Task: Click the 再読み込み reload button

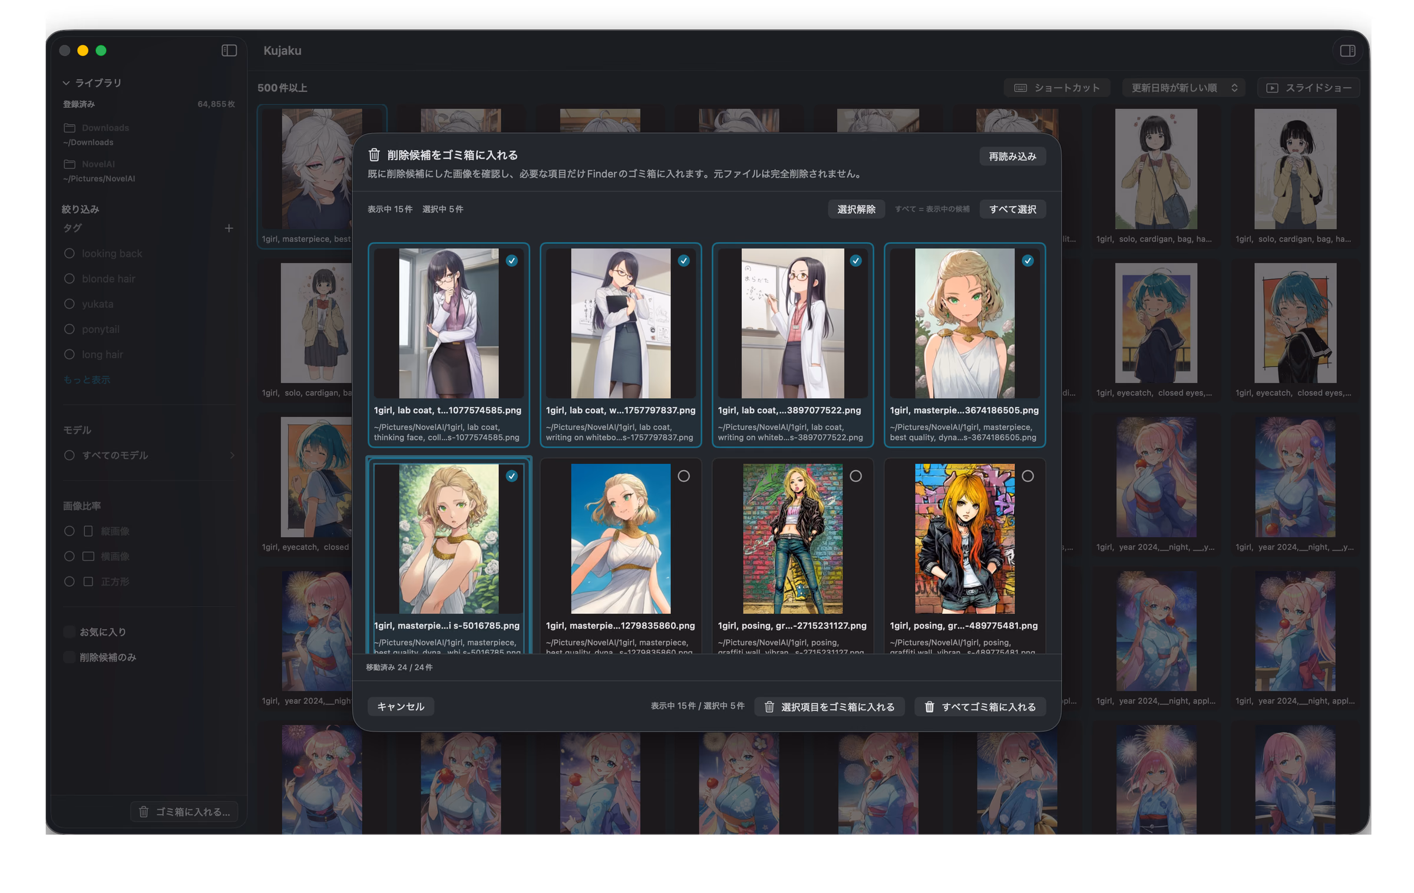Action: tap(1012, 156)
